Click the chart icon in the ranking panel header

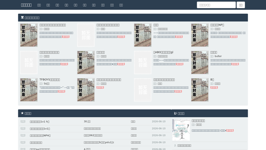pos(175,113)
